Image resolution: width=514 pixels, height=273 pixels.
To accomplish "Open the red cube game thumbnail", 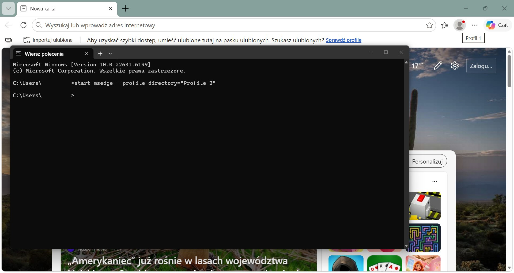I will point(425,206).
